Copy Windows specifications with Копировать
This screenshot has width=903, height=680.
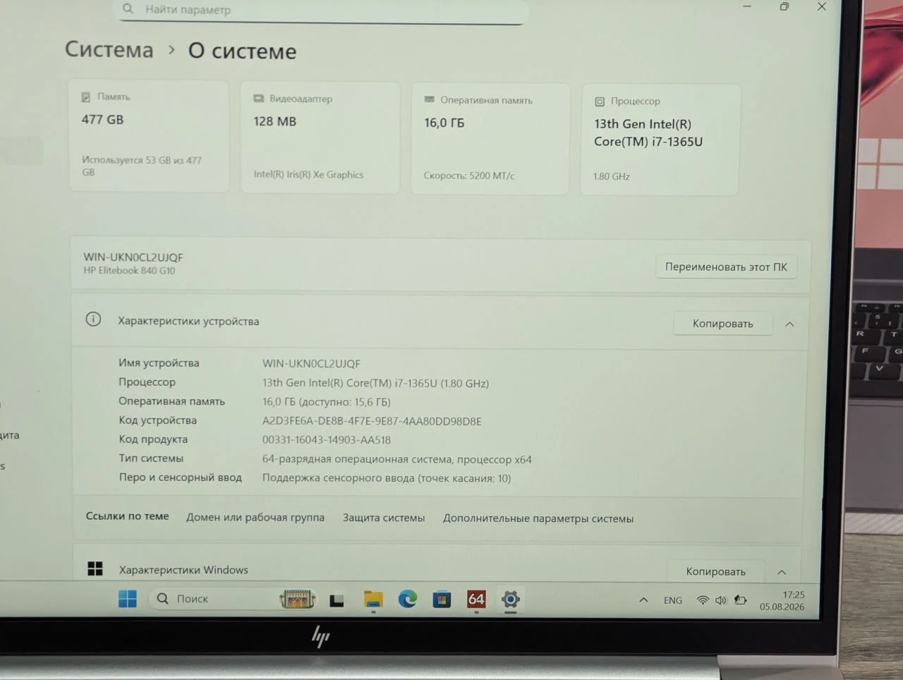[715, 571]
